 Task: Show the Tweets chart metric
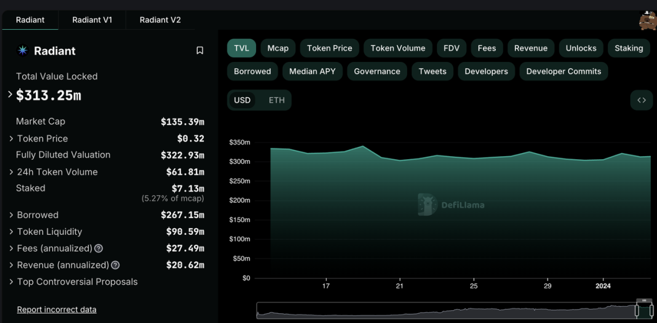pos(433,71)
